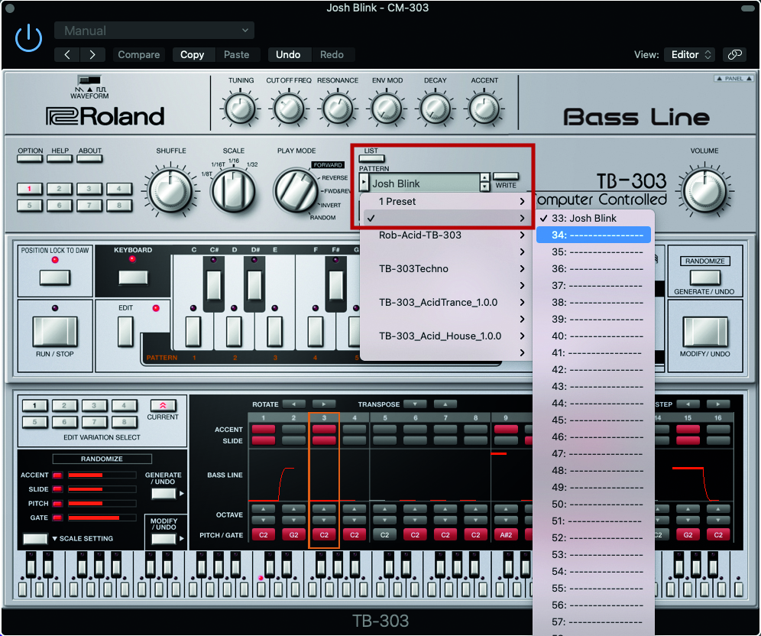Click the Copy button

[x=193, y=55]
